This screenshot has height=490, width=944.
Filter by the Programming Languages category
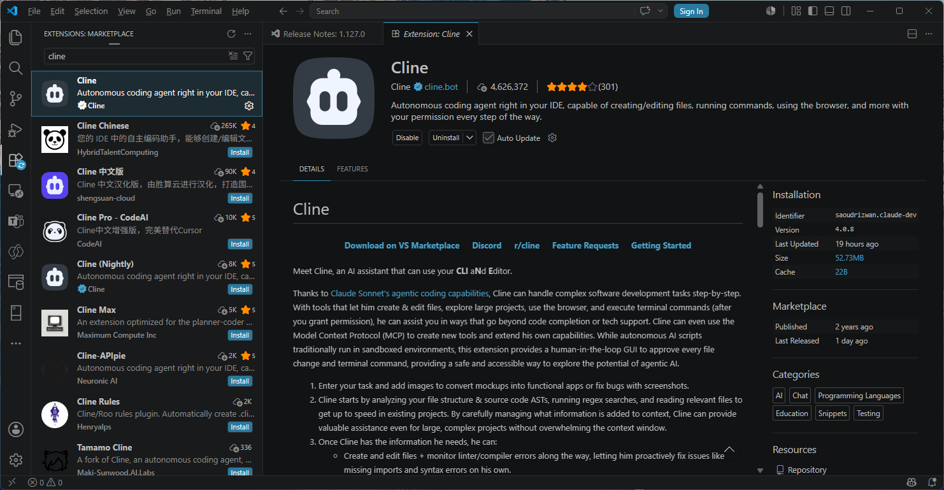click(859, 396)
